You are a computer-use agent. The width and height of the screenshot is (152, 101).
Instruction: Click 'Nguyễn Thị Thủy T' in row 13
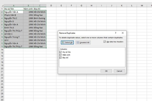[14, 46]
